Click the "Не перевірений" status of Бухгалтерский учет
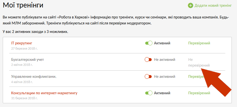The width and height of the screenshot is (237, 107). 199,62
